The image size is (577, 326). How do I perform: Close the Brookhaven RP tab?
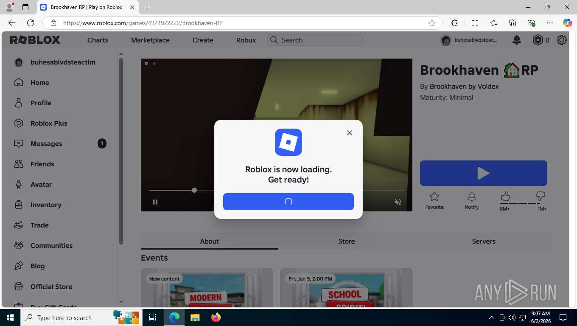[132, 7]
